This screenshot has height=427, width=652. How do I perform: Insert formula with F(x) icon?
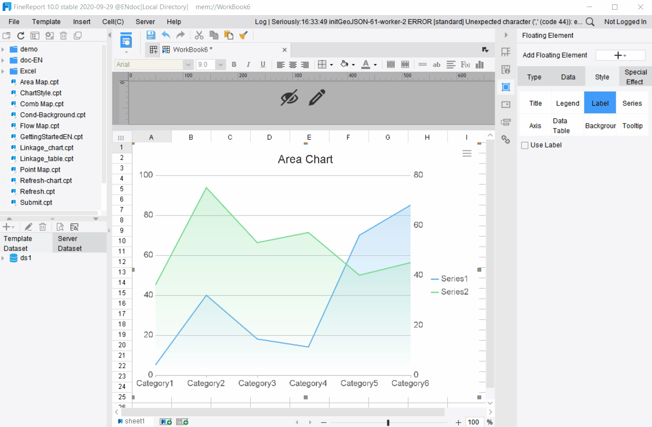465,64
